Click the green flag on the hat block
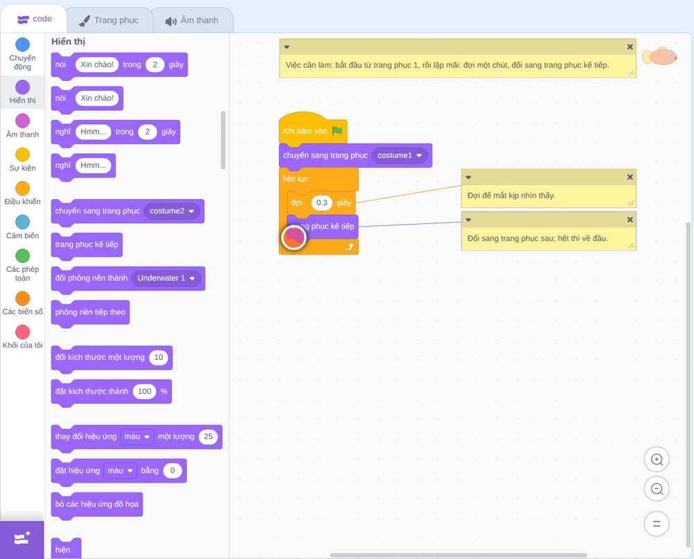The width and height of the screenshot is (694, 559). coord(337,131)
